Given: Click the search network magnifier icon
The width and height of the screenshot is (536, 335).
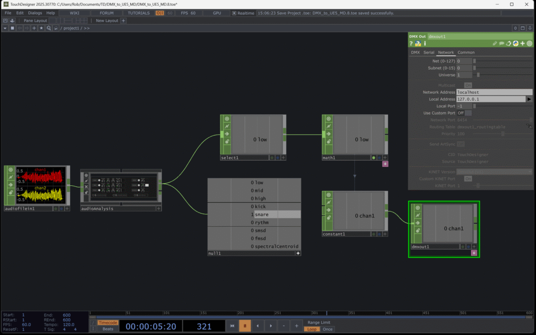Looking at the screenshot, I should [x=49, y=28].
